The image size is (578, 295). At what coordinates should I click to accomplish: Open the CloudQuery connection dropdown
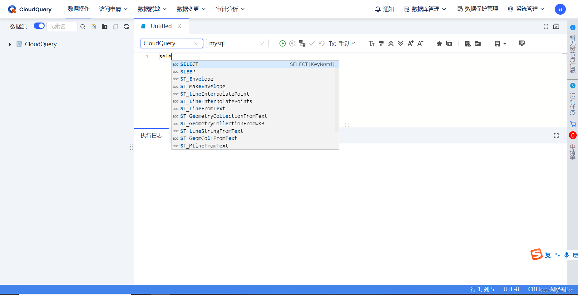coord(172,43)
